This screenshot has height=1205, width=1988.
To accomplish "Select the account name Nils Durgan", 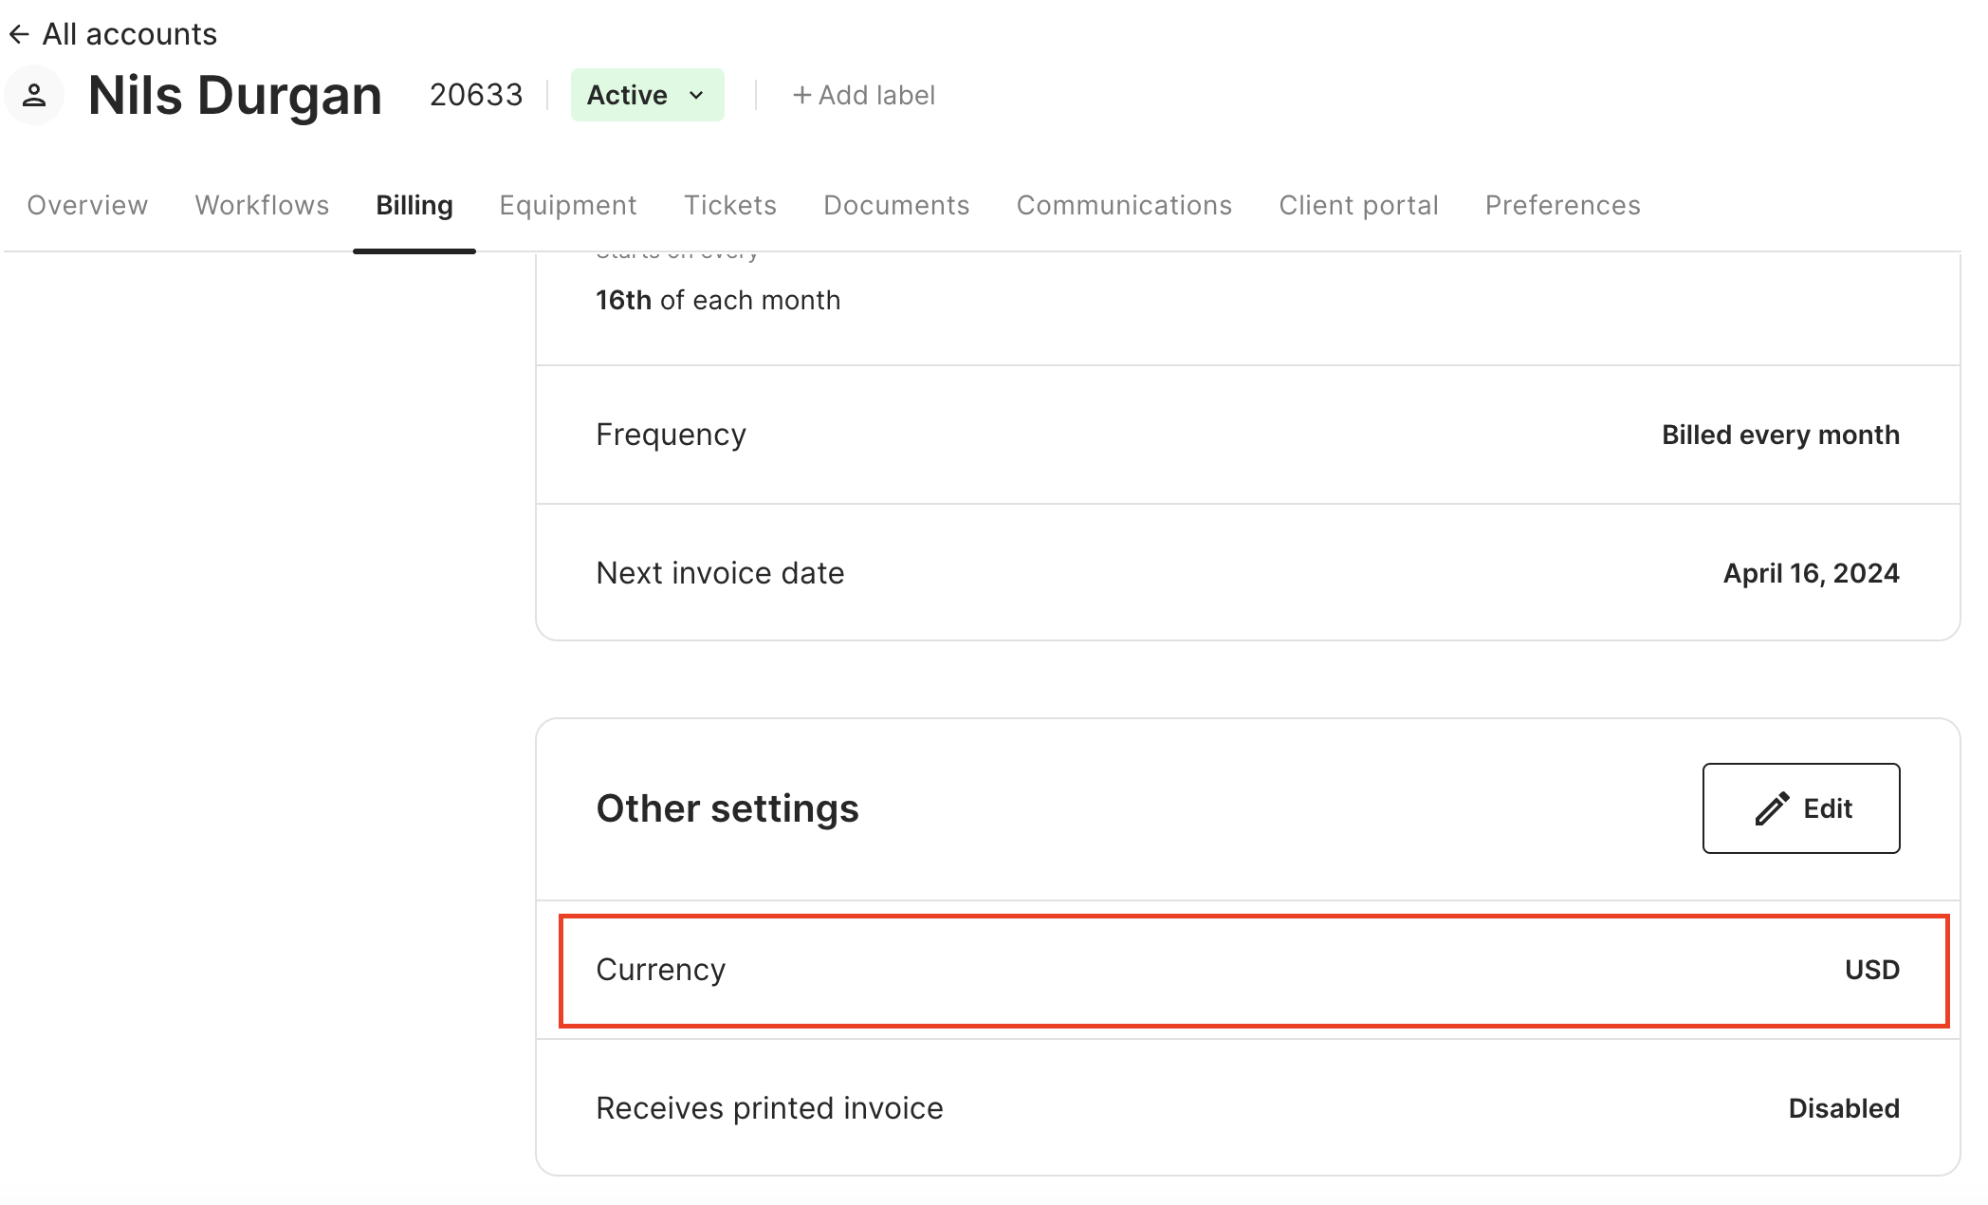I will click(235, 95).
